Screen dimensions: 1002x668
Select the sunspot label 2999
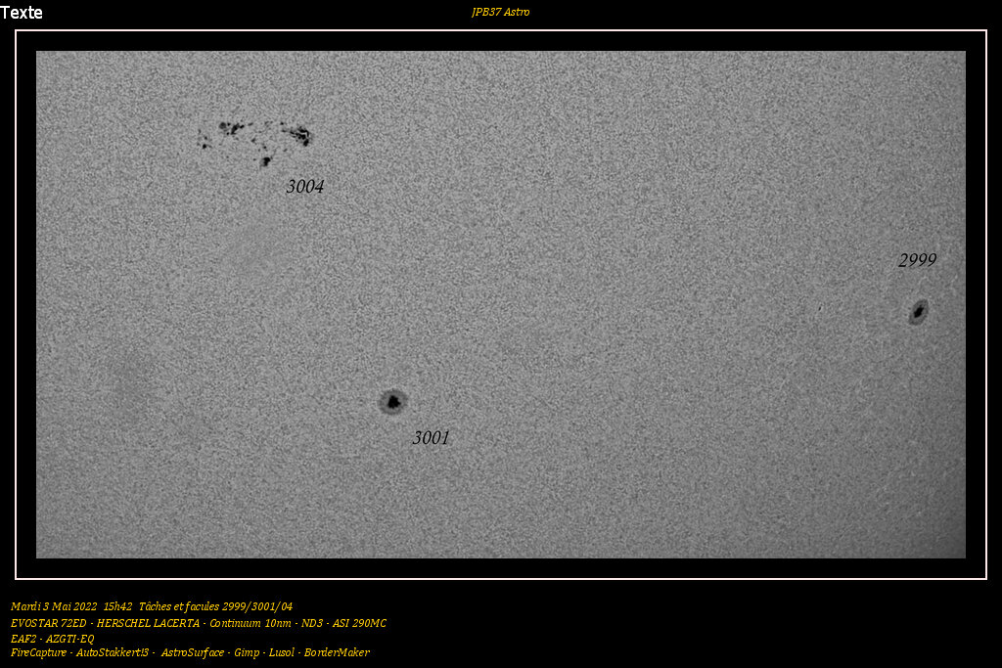pyautogui.click(x=917, y=260)
